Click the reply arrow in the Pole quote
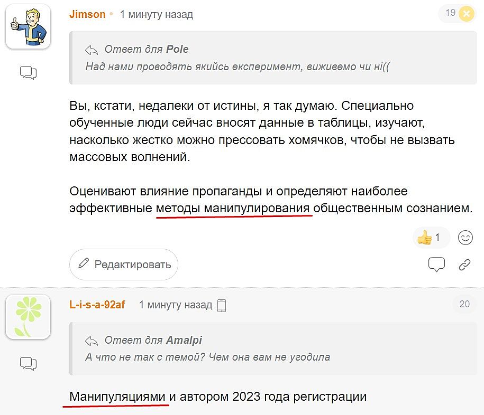The width and height of the screenshot is (484, 415). click(x=92, y=50)
